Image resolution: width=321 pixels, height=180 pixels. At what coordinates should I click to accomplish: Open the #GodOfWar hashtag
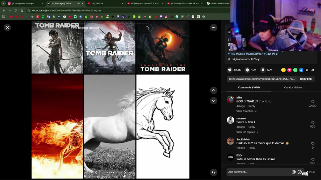[x=254, y=54]
